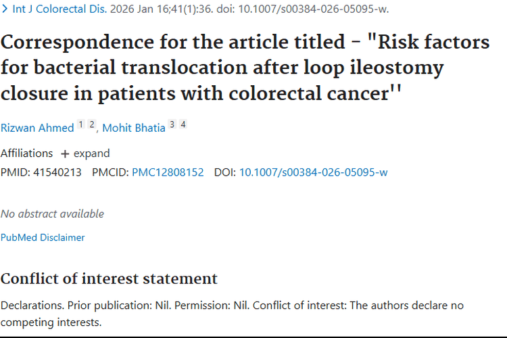Click affiliation superscript 2 after Rizwan Ahmed
This screenshot has height=338, width=507.
pyautogui.click(x=91, y=125)
